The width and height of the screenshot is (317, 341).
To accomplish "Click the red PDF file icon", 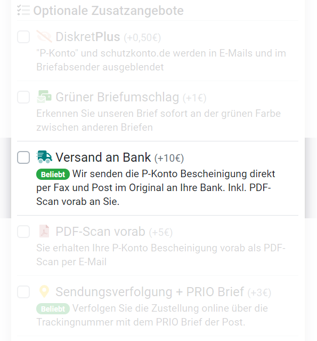I will point(44,231).
